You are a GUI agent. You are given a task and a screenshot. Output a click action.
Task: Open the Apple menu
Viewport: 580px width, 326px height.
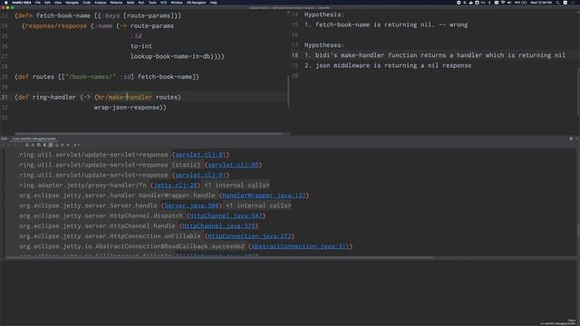(6, 3)
